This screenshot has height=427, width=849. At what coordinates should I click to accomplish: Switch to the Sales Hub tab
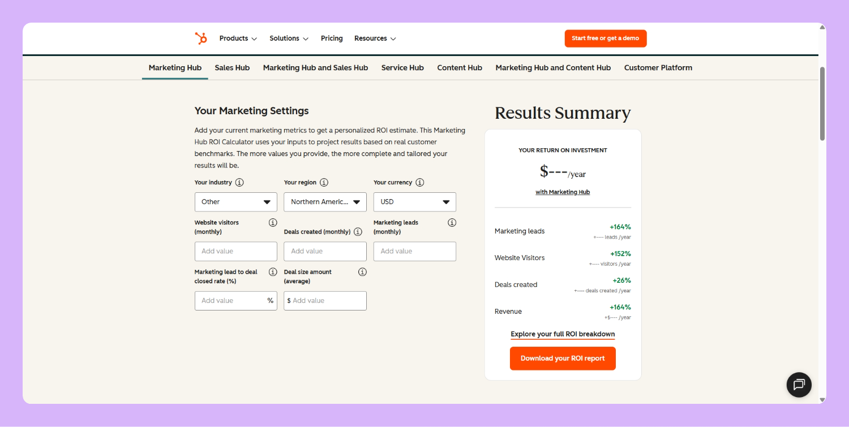(x=232, y=68)
